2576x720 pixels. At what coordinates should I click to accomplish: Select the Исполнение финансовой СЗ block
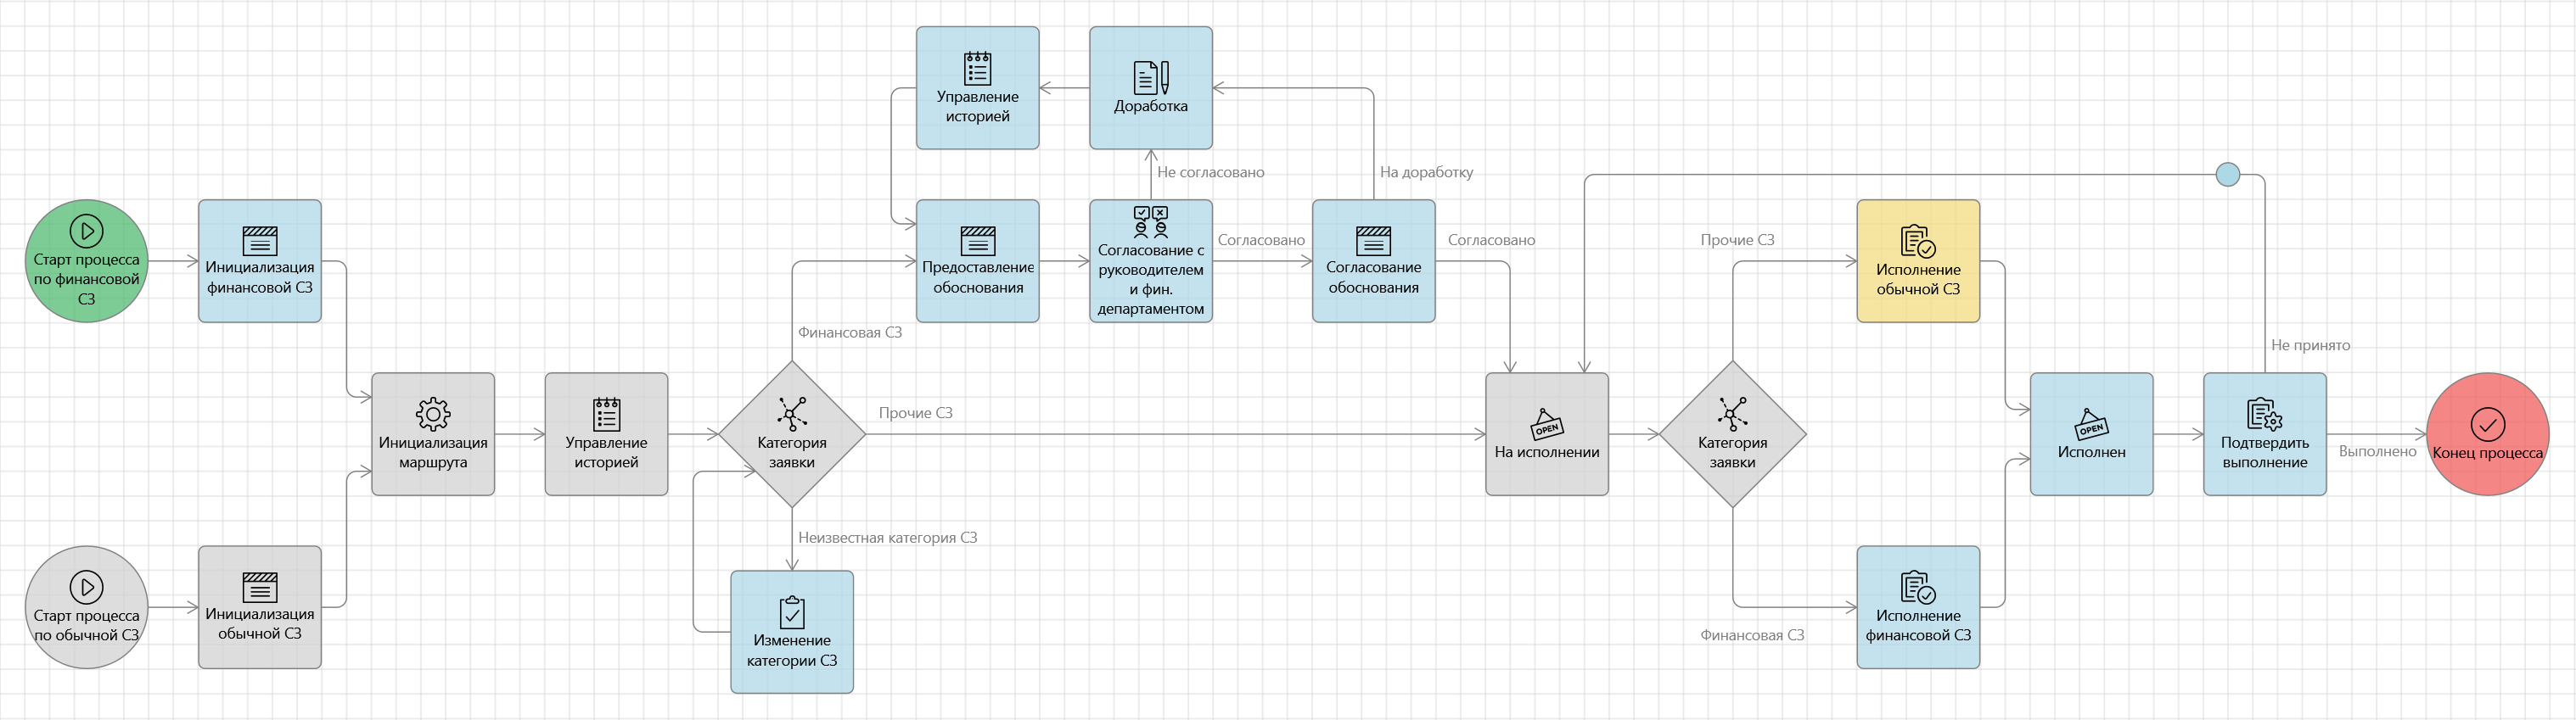pos(1918,607)
